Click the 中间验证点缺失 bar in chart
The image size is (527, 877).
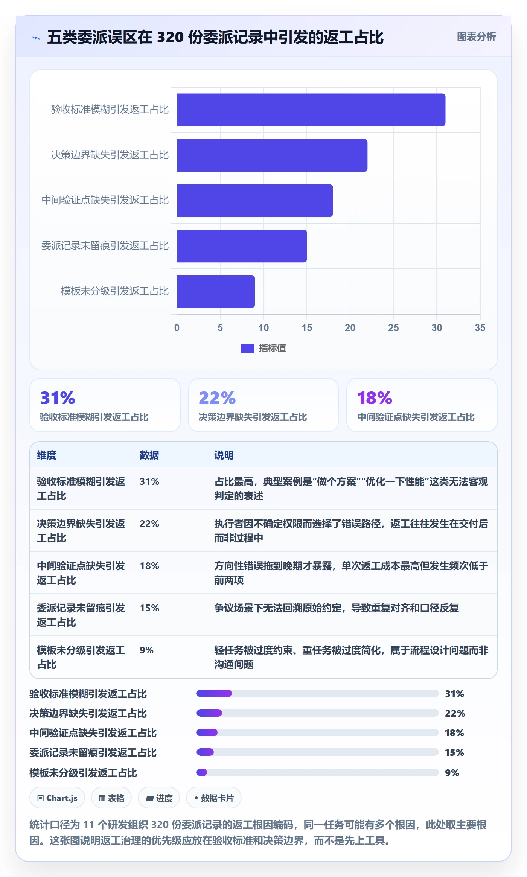[x=255, y=201]
